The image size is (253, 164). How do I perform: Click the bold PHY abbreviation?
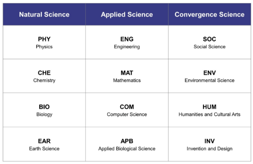pyautogui.click(x=44, y=39)
